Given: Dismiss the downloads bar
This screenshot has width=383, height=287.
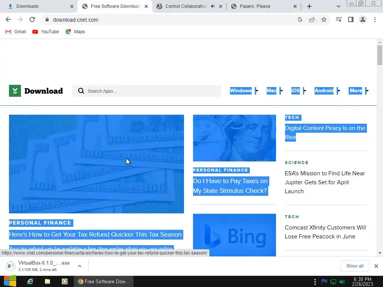Looking at the screenshot, I should [x=376, y=266].
